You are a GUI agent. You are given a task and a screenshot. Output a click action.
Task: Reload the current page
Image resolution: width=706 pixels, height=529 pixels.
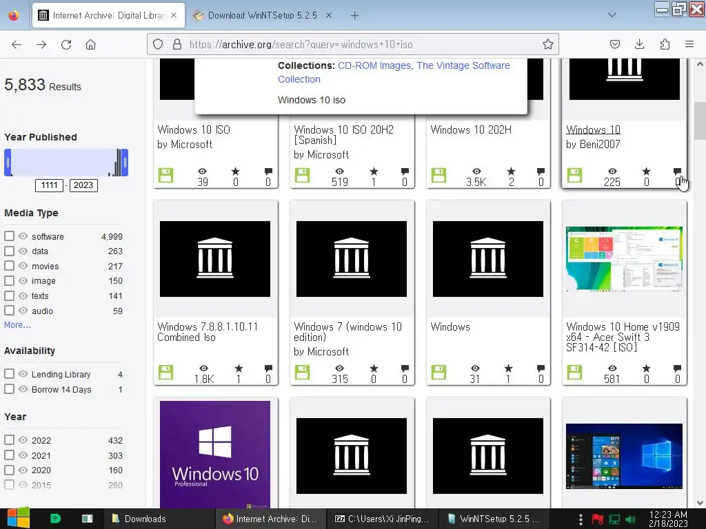tap(66, 45)
